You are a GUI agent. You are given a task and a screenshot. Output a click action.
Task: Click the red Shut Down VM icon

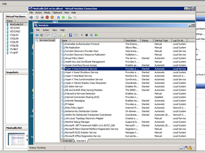pyautogui.click(x=47, y=18)
